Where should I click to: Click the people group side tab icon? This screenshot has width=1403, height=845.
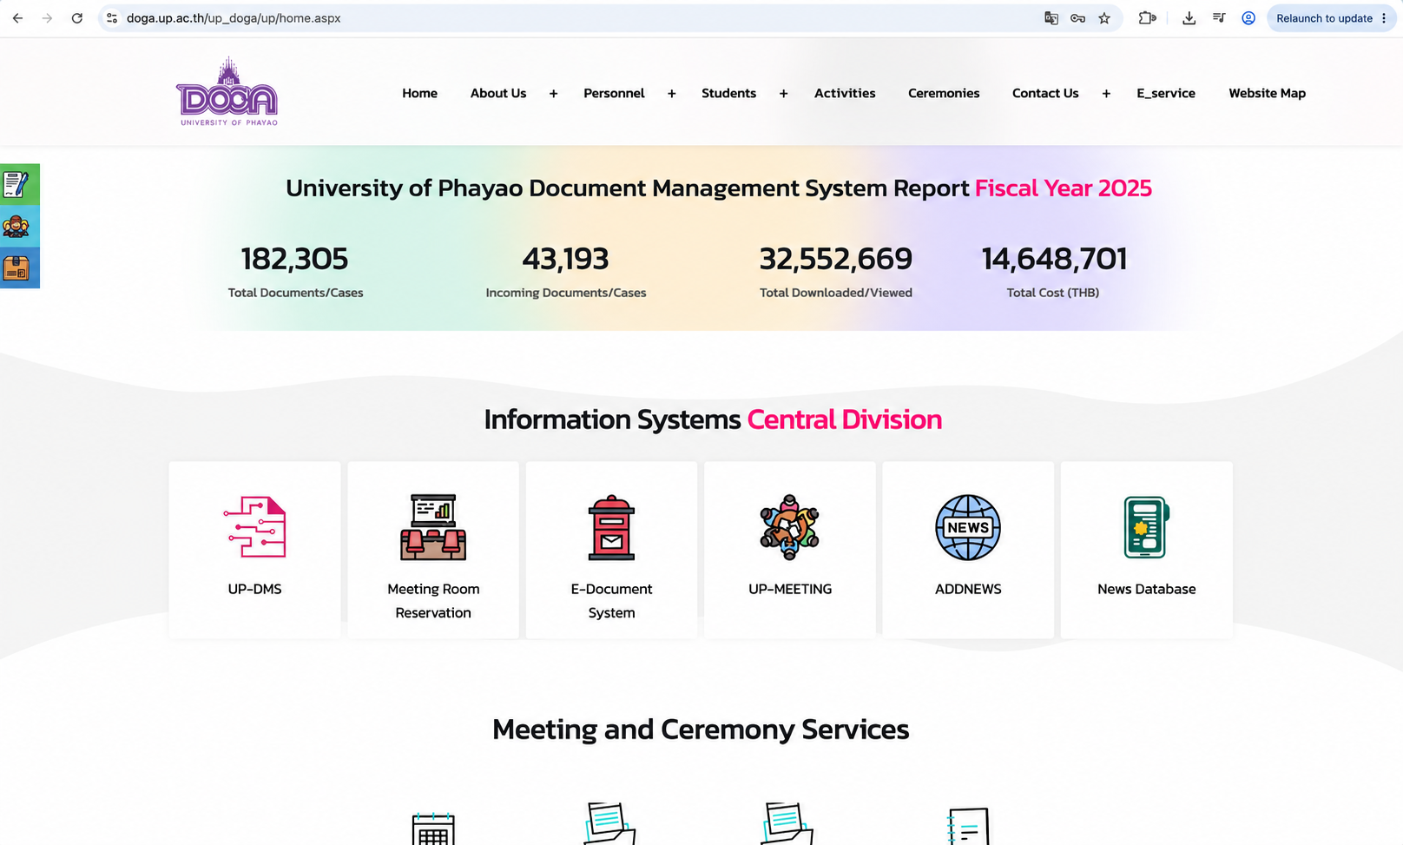pyautogui.click(x=16, y=227)
